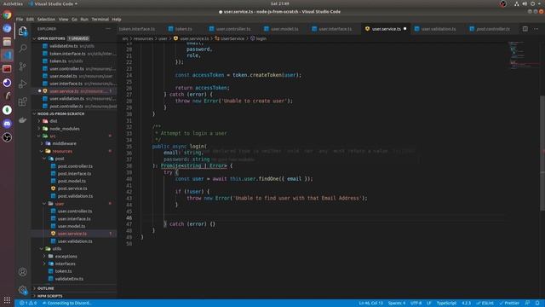This screenshot has height=307, width=545.
Task: Collapse the post folder
Action: [x=60, y=159]
